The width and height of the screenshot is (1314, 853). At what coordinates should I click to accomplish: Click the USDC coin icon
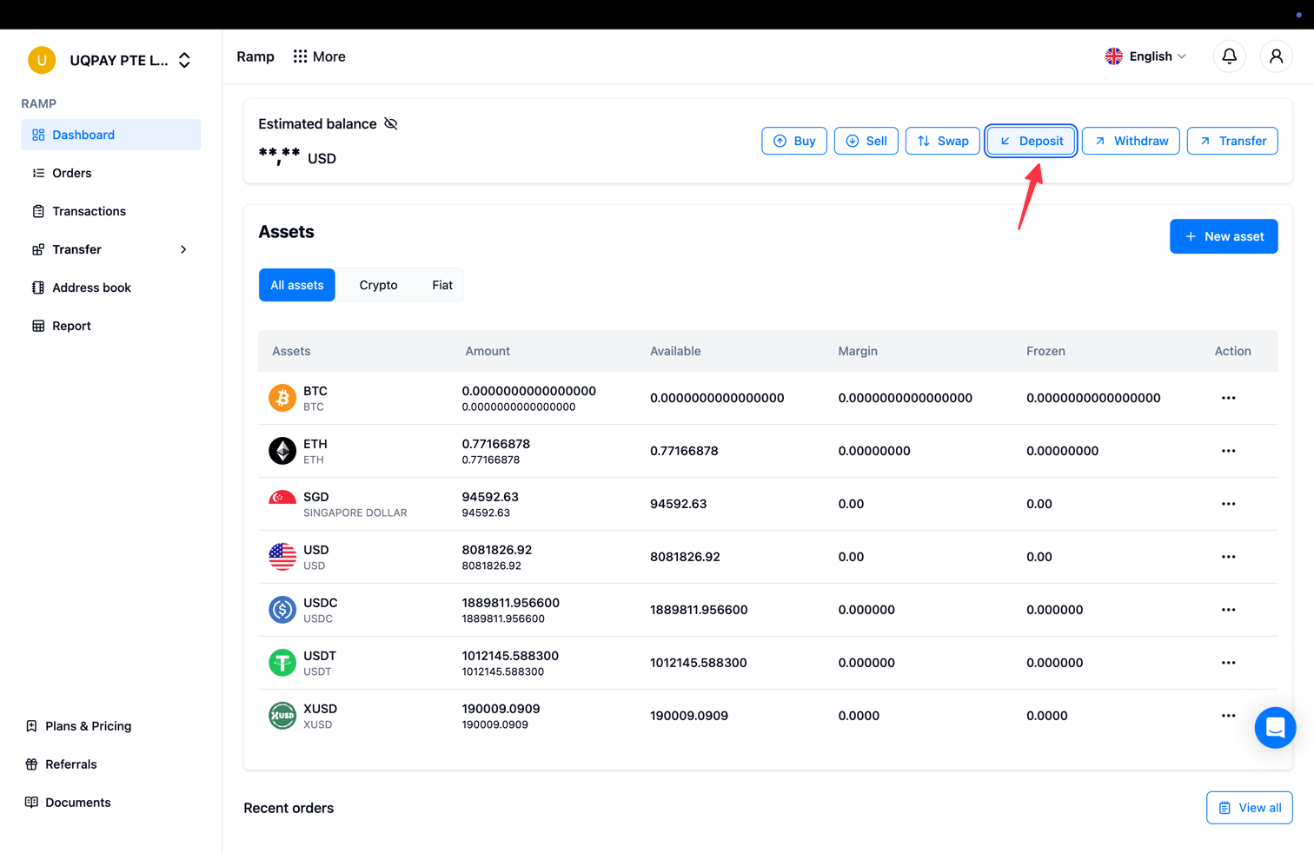[x=282, y=610]
